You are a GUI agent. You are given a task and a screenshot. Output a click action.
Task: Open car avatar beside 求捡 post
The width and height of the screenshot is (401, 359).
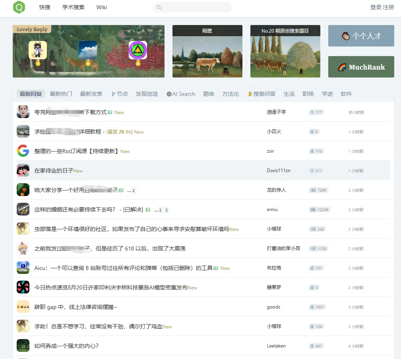23,131
